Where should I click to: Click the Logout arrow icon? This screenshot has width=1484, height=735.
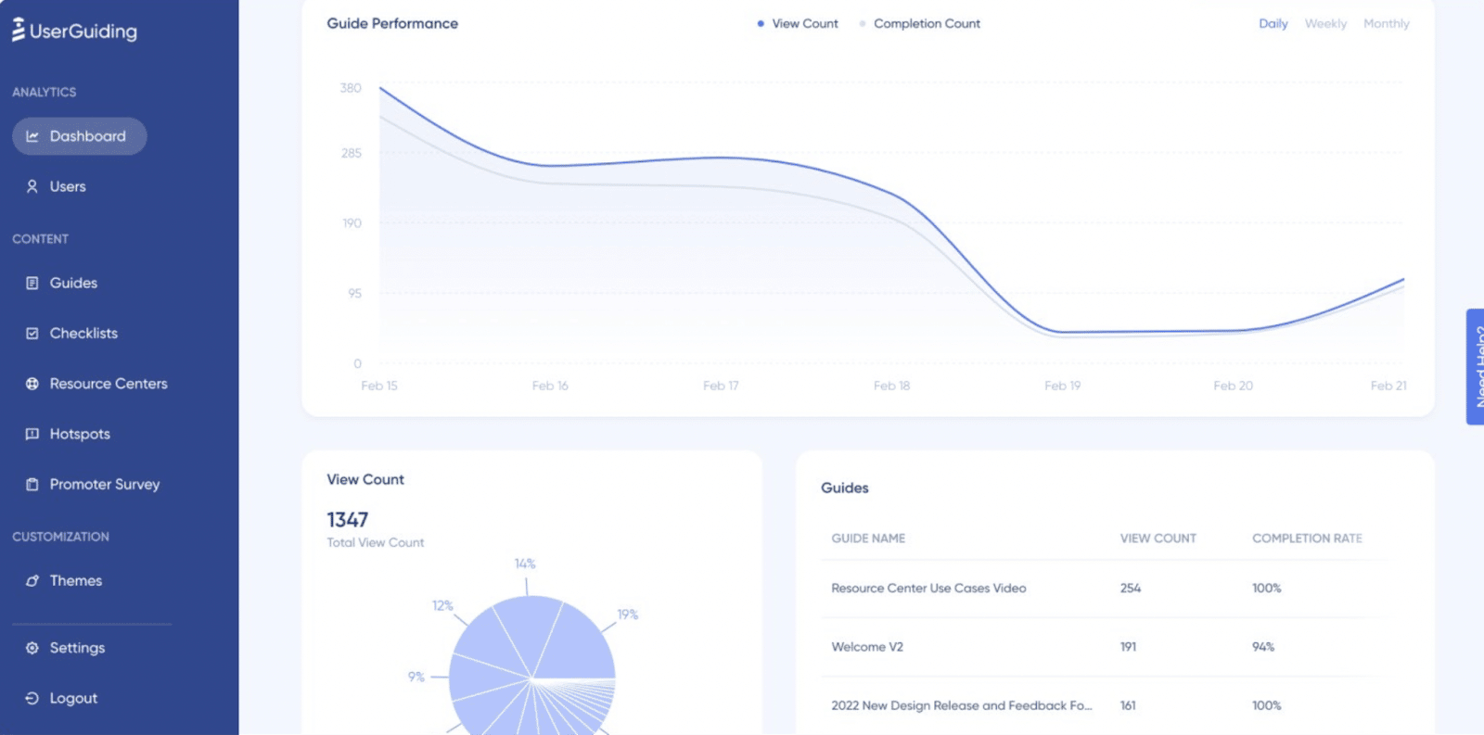pos(32,698)
